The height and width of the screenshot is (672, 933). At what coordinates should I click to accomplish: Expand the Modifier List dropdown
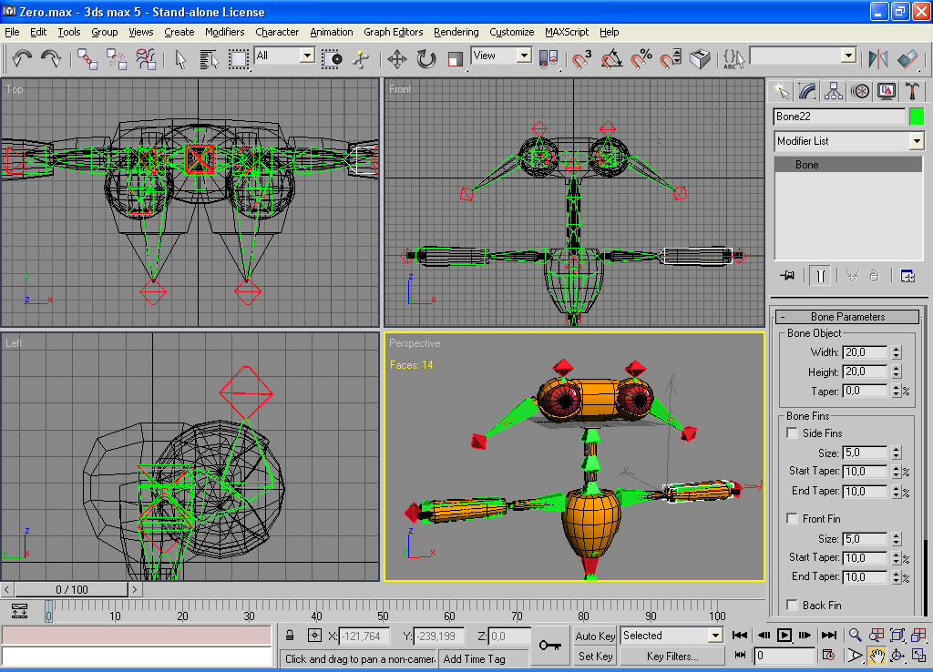pos(916,141)
